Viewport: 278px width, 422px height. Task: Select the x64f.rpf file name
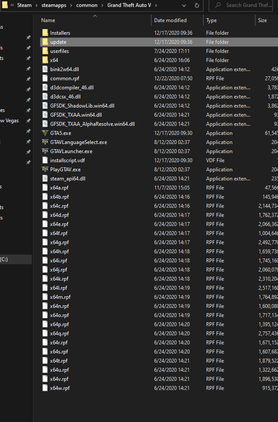pyautogui.click(x=59, y=233)
